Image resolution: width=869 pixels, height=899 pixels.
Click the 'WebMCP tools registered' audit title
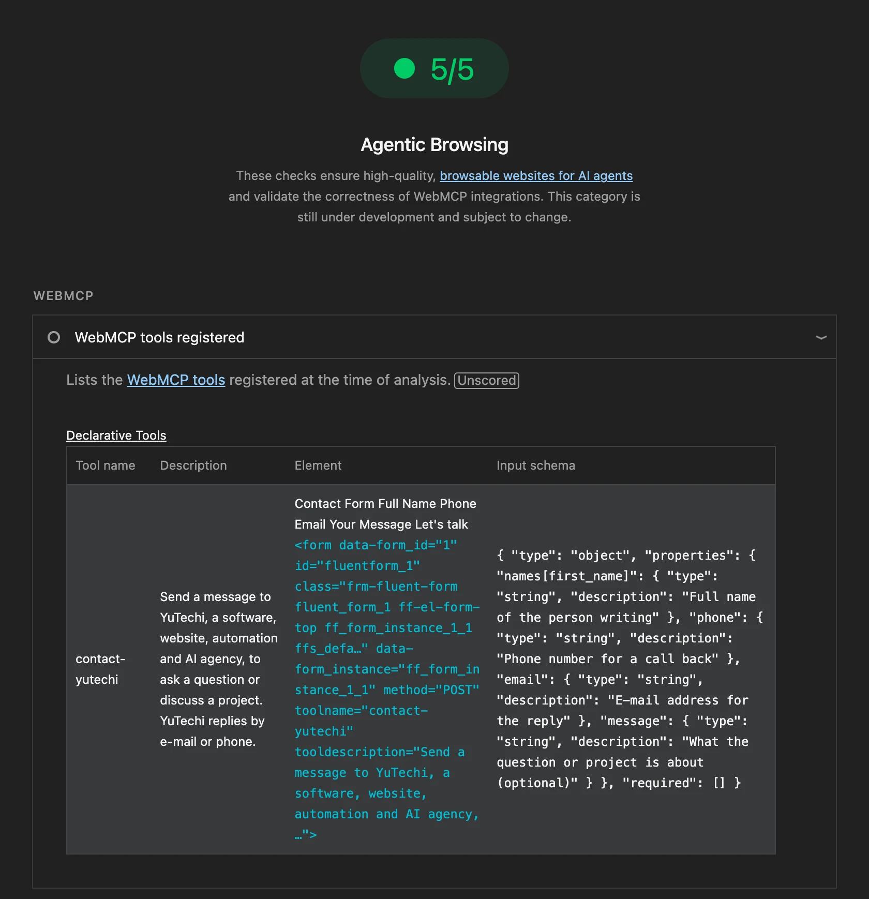coord(159,337)
